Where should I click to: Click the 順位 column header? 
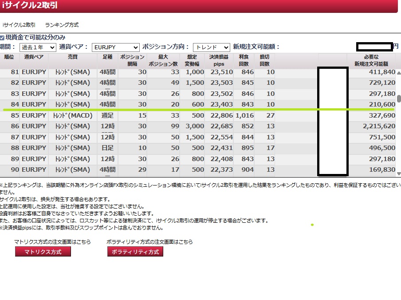[x=9, y=60]
